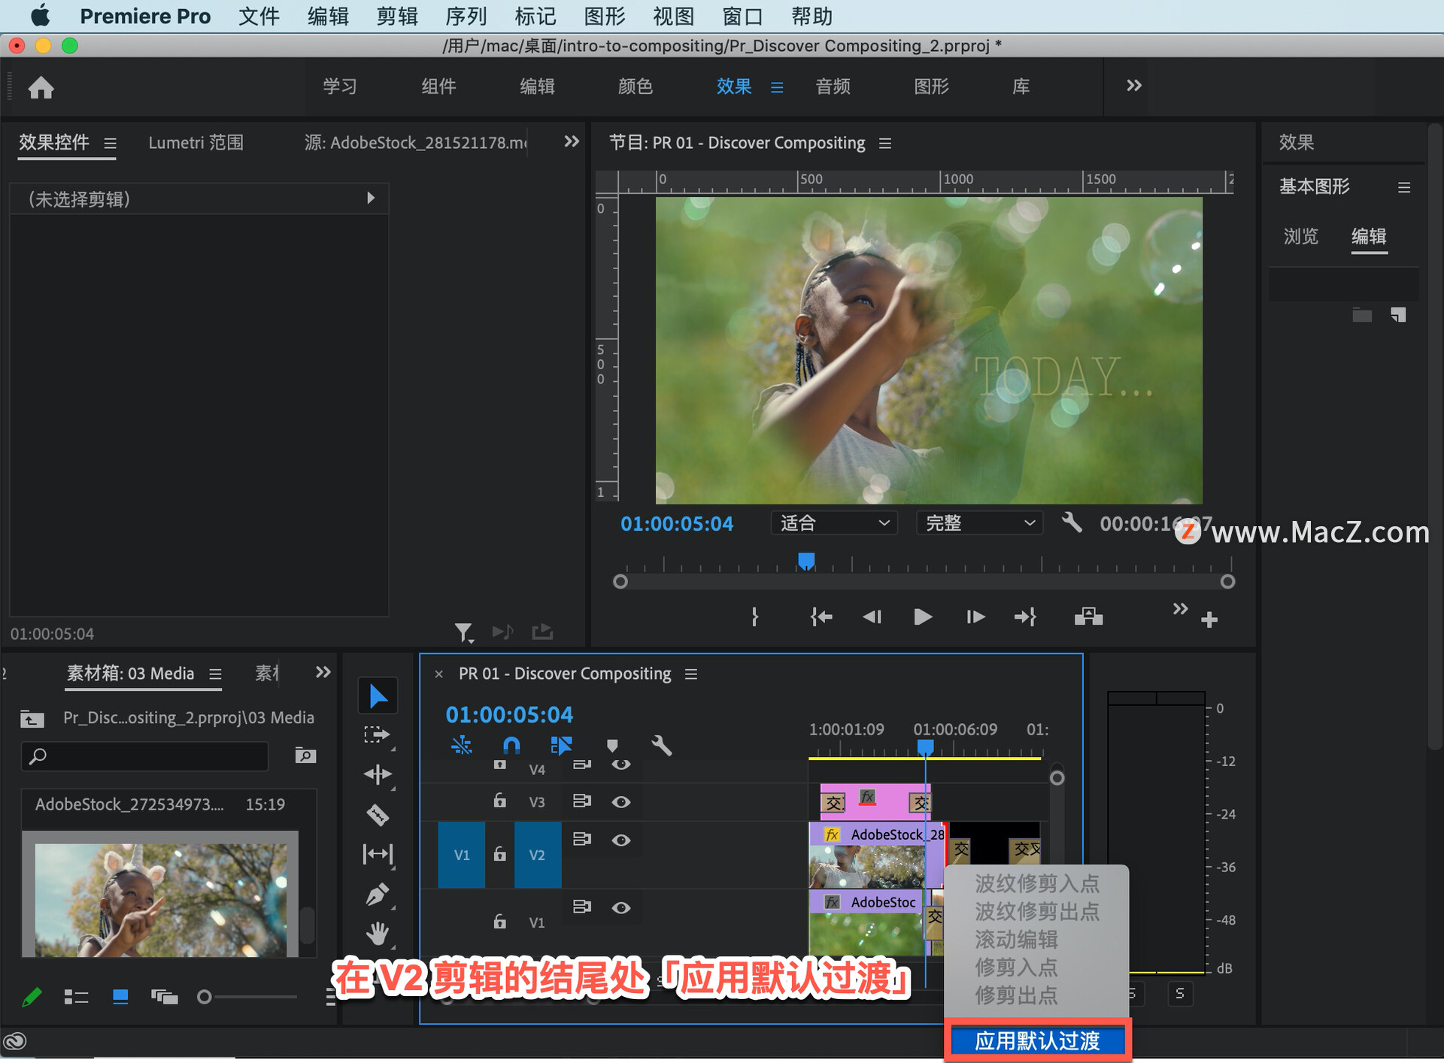Expand overflow tabs in Effect Controls group
Image resolution: width=1444 pixels, height=1063 pixels.
tap(572, 141)
